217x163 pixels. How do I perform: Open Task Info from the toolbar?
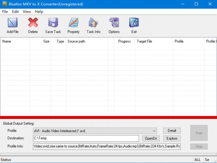pos(94,23)
